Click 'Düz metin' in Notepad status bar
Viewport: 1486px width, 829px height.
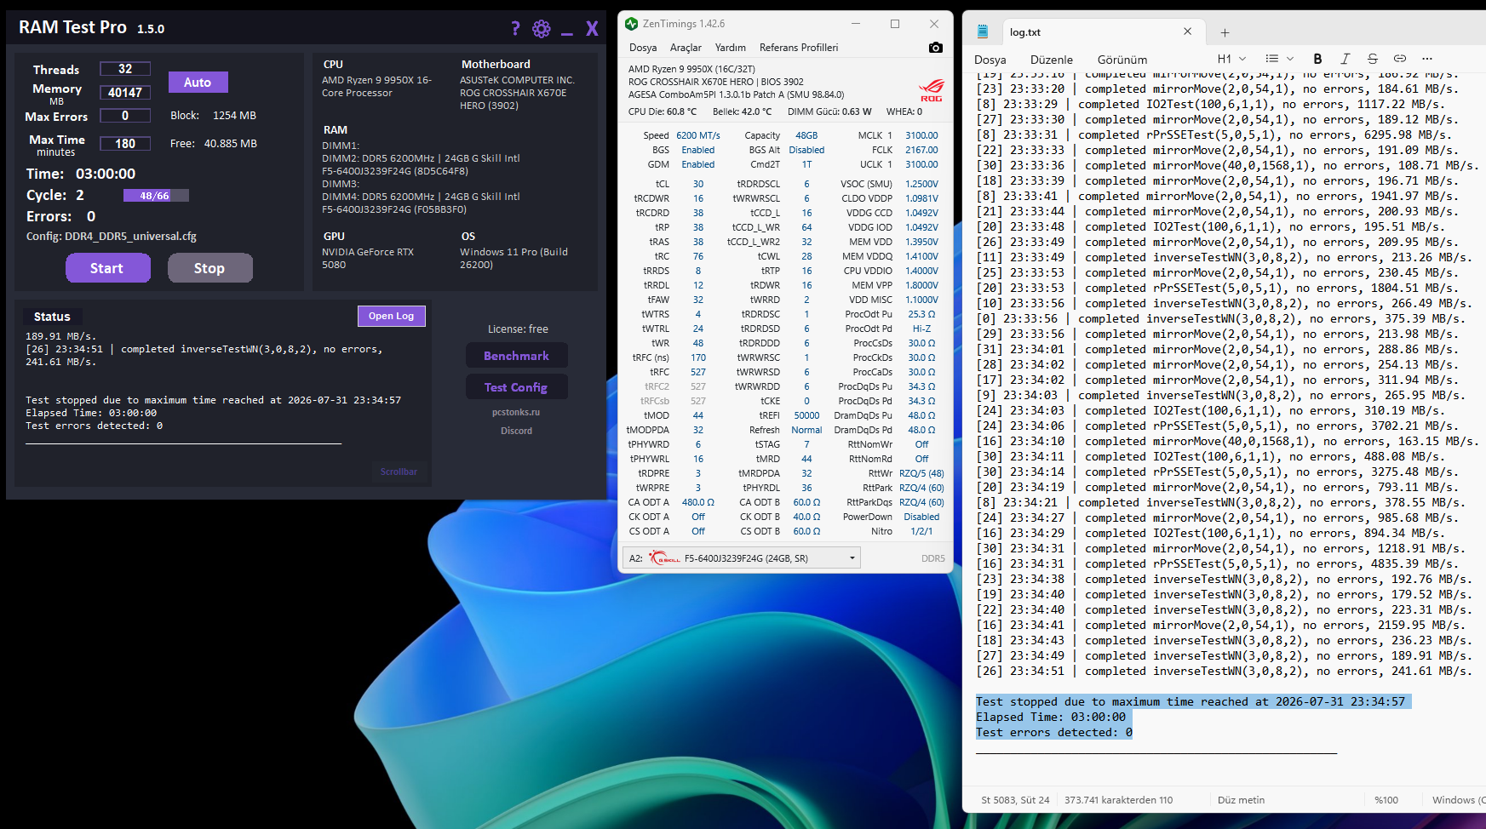(x=1241, y=800)
